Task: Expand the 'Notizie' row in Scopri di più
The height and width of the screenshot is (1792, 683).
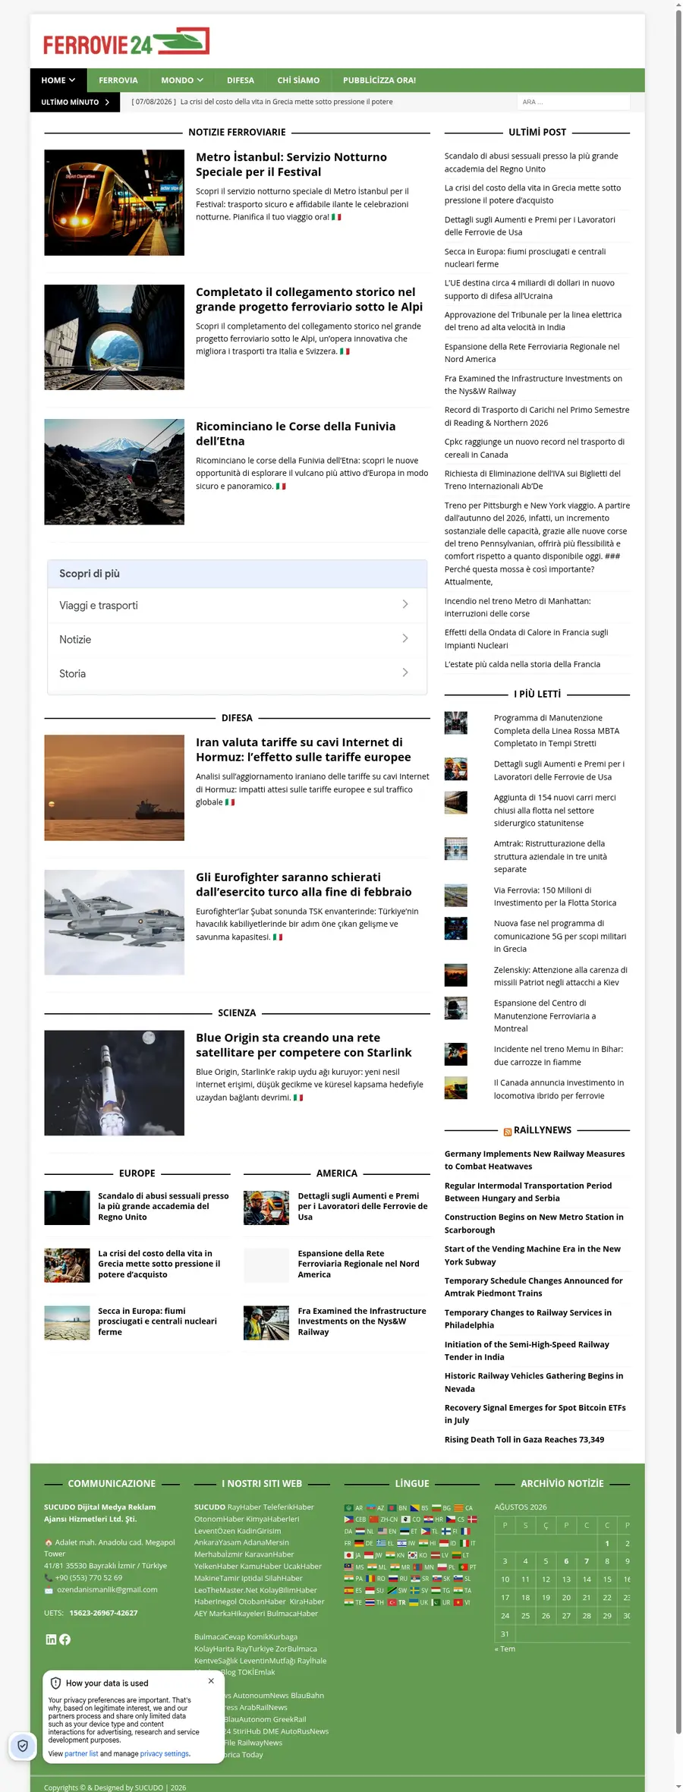Action: tap(237, 639)
